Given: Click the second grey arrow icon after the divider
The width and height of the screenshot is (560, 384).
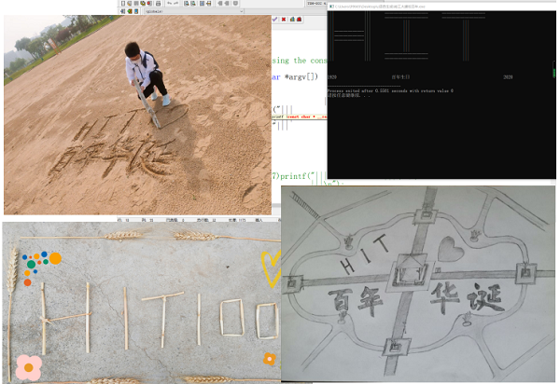Looking at the screenshot, I should pos(227,3).
